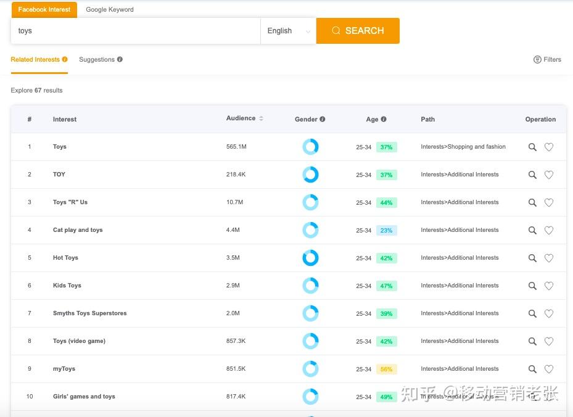The image size is (573, 417).
Task: Favorite the Hot Toys interest with heart
Action: point(549,258)
